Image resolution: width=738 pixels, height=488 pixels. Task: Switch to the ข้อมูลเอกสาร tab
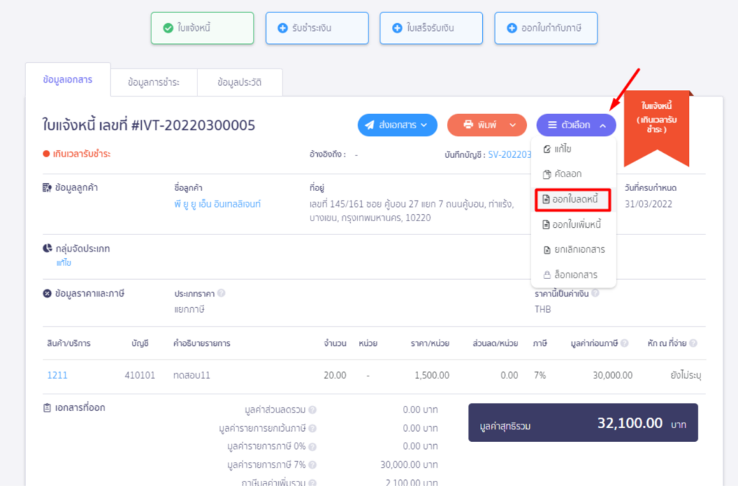[x=68, y=79]
